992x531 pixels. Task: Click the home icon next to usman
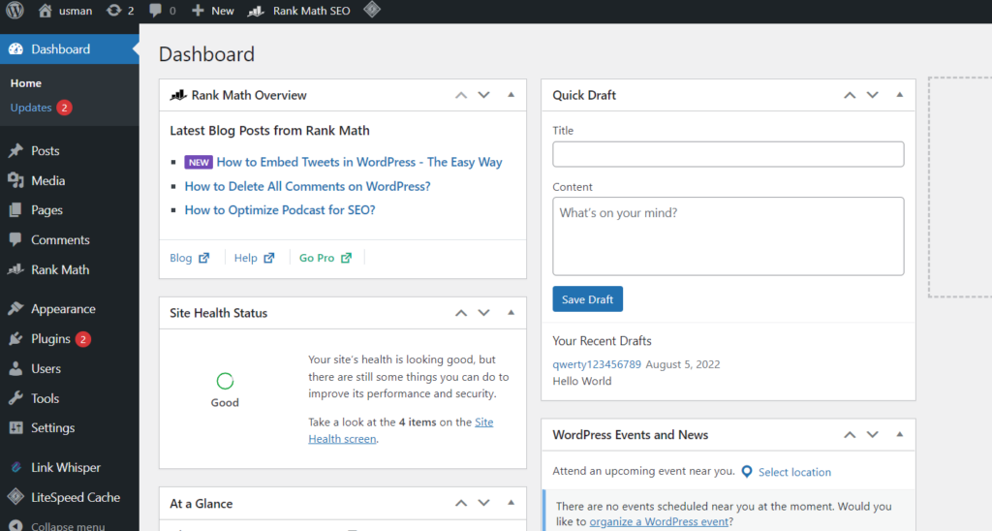pos(45,11)
